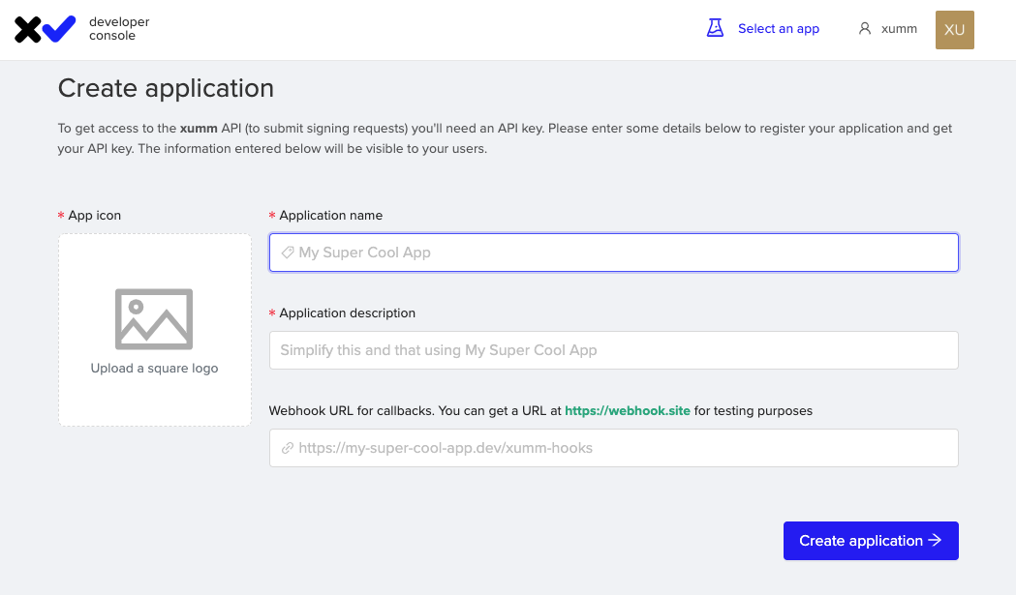Viewport: 1016px width, 595px height.
Task: Focus the Application name input field
Action: pos(614,253)
